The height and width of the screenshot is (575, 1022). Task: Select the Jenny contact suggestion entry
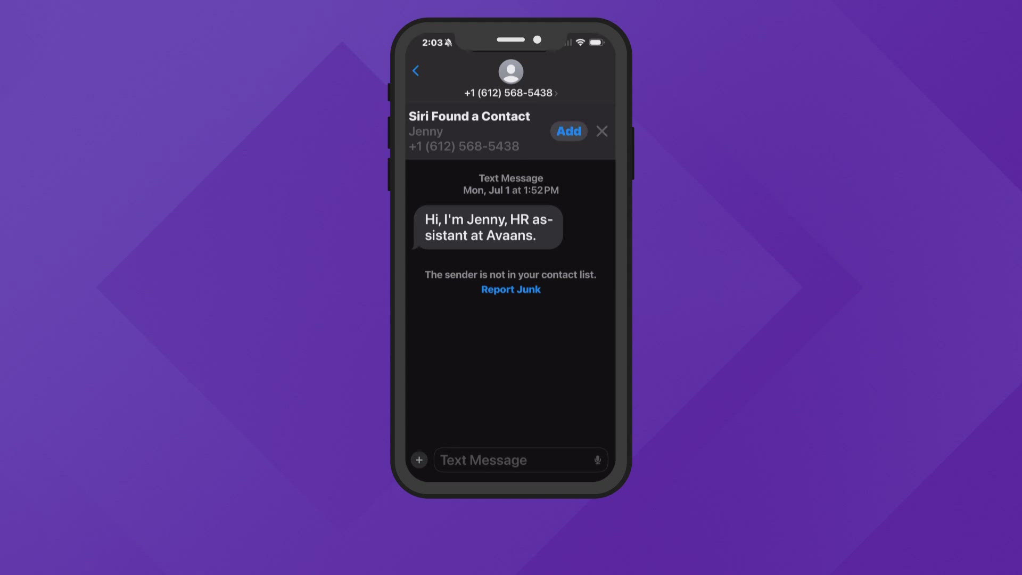[464, 138]
